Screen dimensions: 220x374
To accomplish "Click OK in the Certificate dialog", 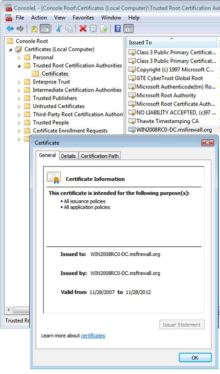I will [195, 358].
